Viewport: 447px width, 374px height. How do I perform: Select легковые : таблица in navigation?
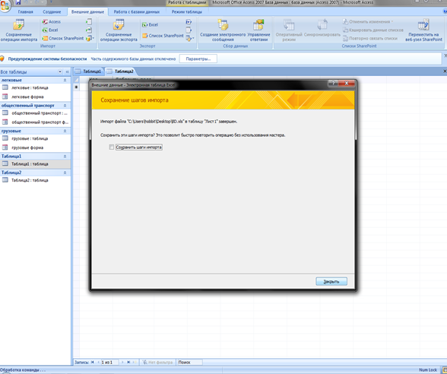pyautogui.click(x=35, y=88)
